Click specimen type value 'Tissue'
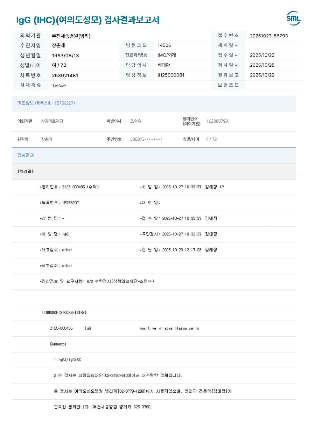The height and width of the screenshot is (444, 315). (59, 86)
